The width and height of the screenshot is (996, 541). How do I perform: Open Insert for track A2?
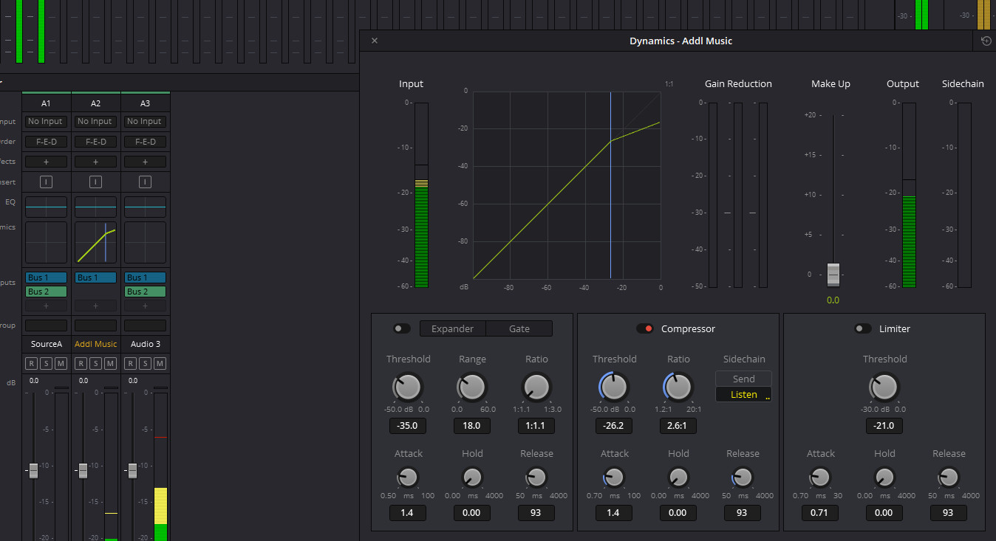[x=95, y=182]
